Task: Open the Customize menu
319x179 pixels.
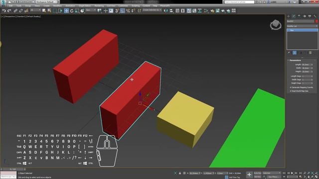Action: click(123, 6)
